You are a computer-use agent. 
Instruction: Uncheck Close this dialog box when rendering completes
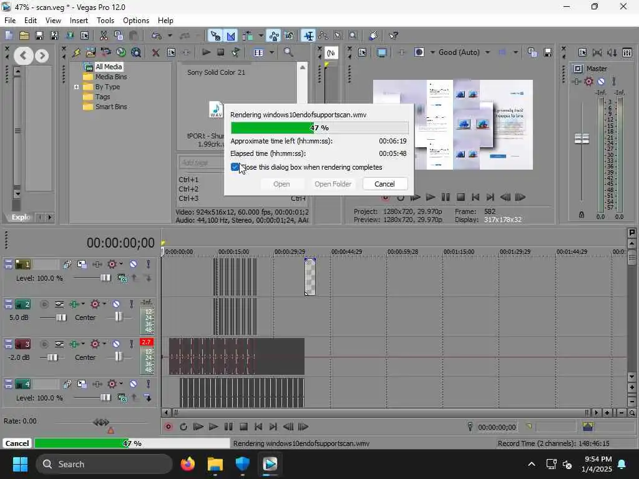point(235,167)
